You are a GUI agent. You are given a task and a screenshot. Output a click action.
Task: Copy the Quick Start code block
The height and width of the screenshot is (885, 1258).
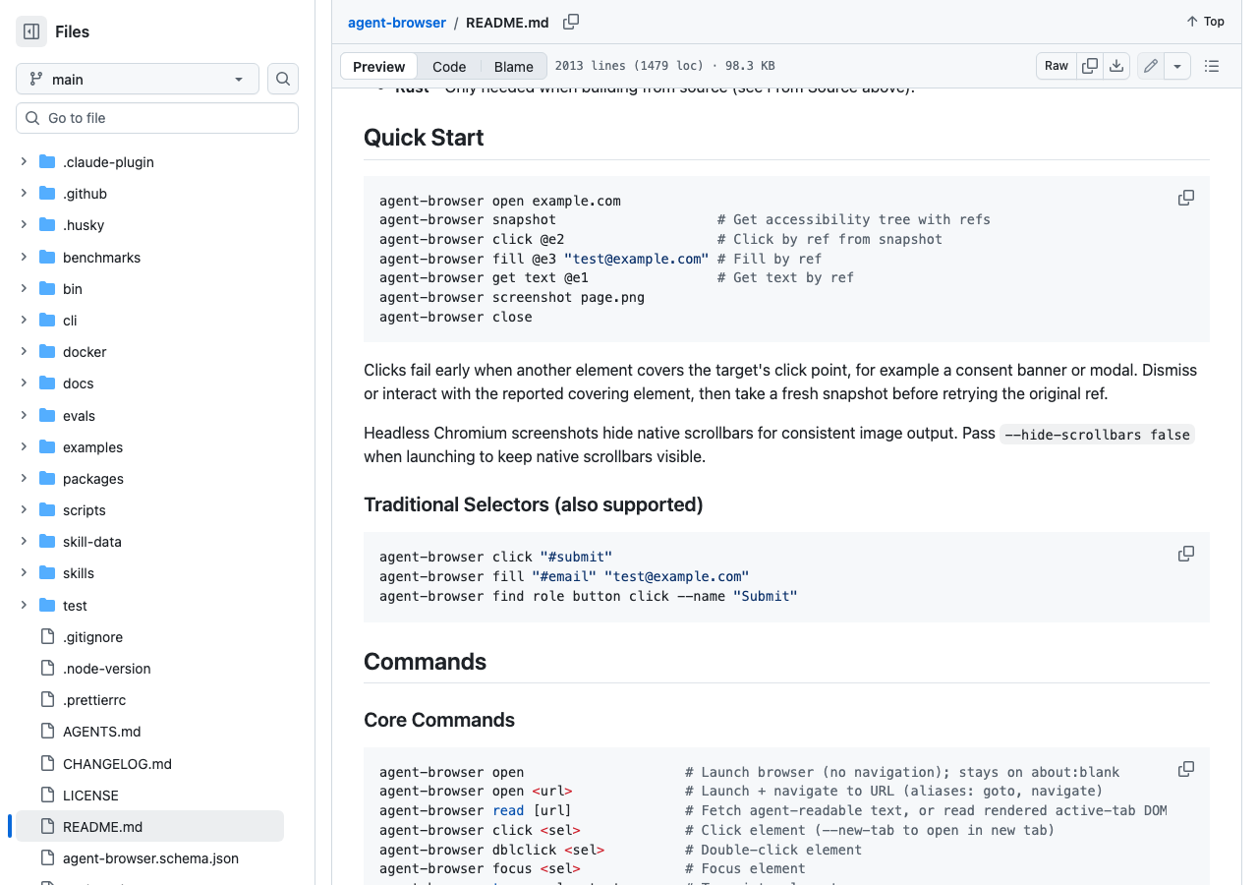[1186, 198]
